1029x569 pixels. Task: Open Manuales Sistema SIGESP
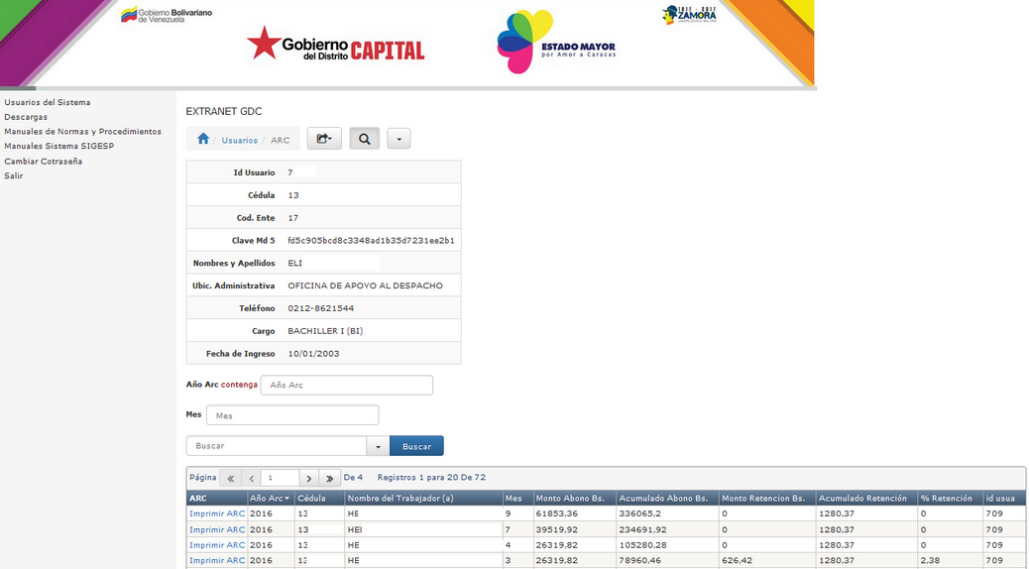click(59, 146)
